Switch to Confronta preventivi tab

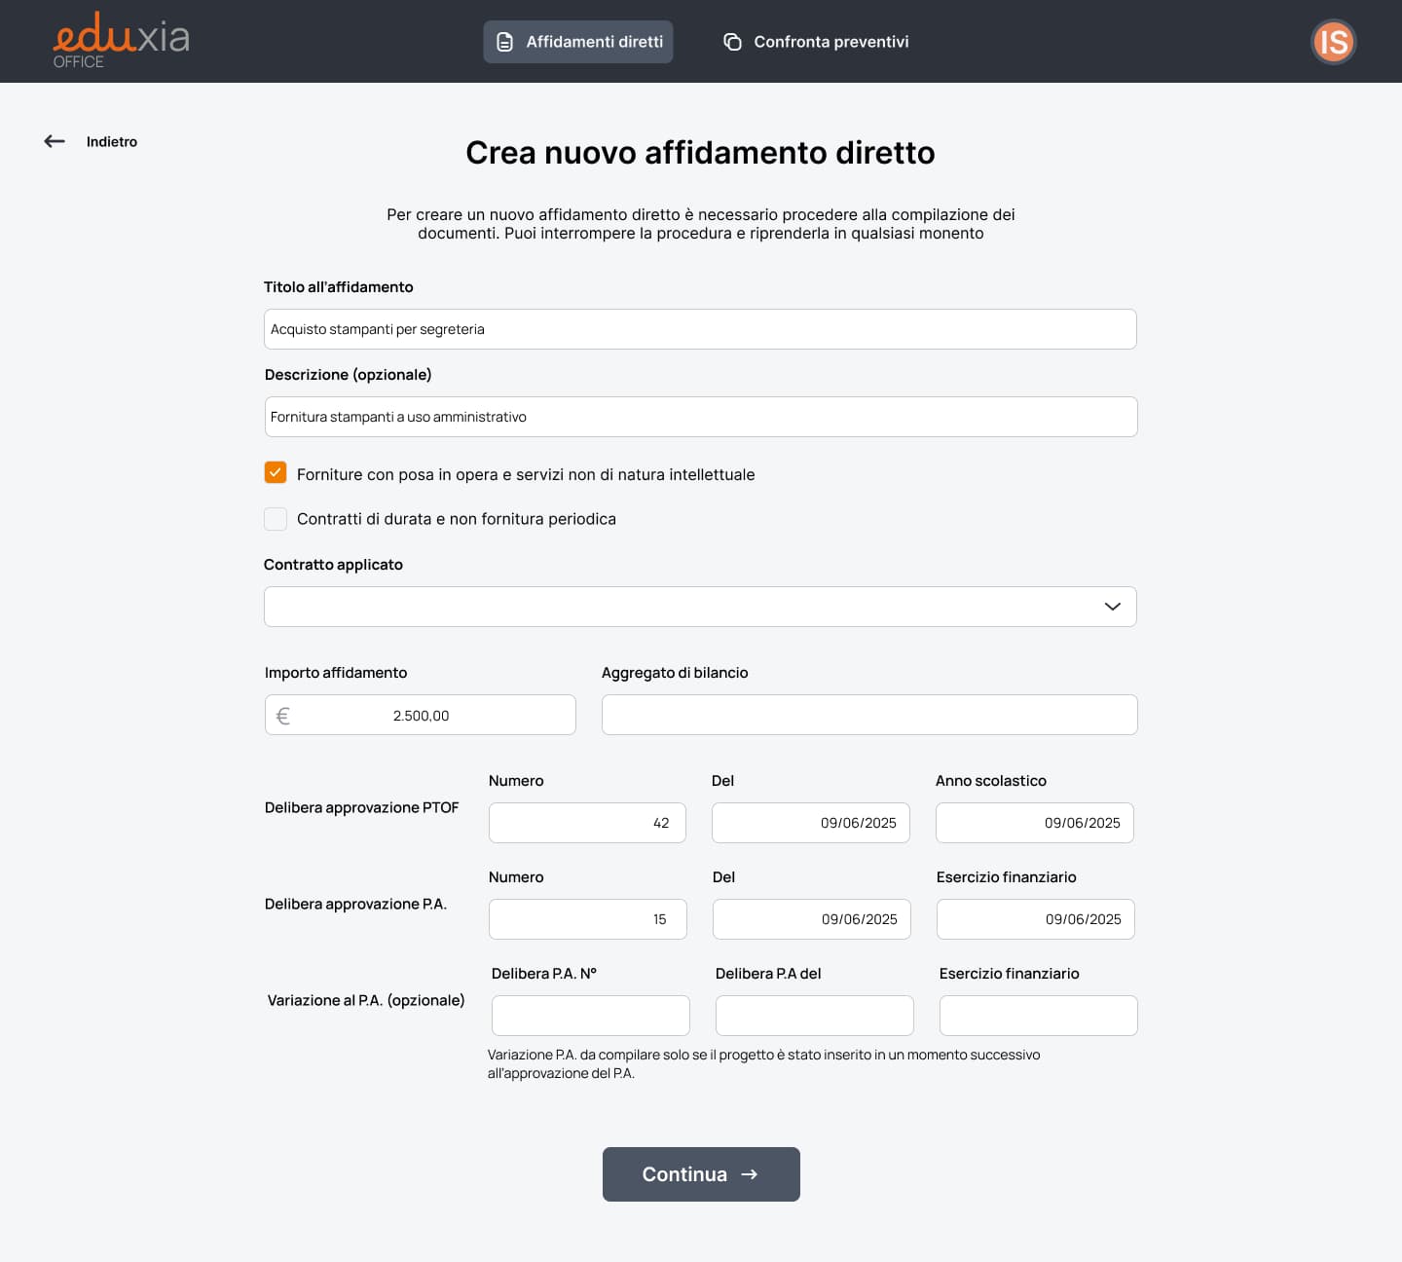[x=830, y=42]
